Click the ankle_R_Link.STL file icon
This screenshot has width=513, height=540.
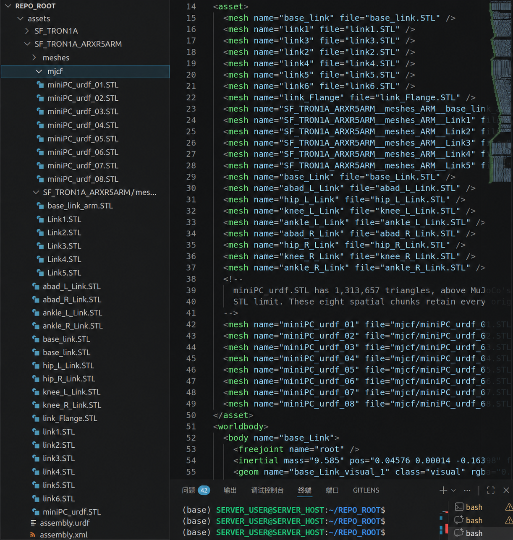(36, 326)
